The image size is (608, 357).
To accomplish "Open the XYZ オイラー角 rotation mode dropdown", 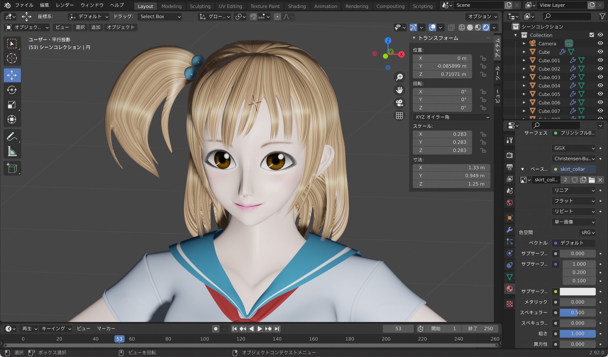I will (x=451, y=117).
